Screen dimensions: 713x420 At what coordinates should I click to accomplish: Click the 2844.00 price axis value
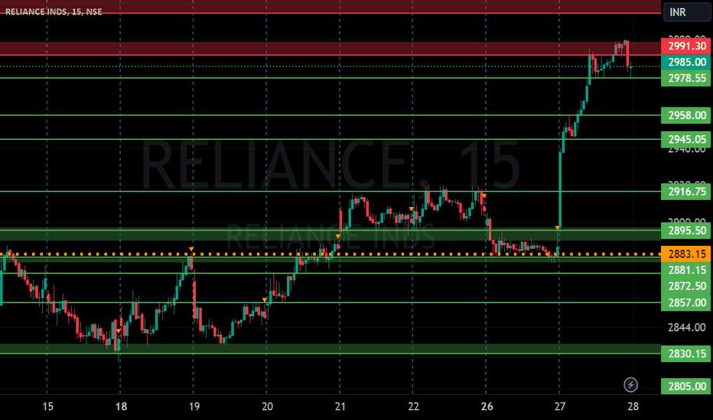coord(687,328)
